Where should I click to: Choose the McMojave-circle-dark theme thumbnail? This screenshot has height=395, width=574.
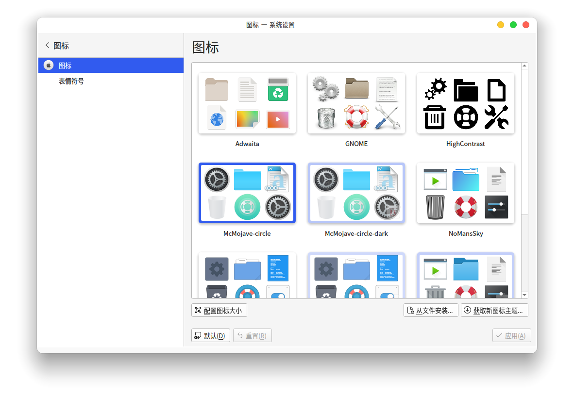356,193
